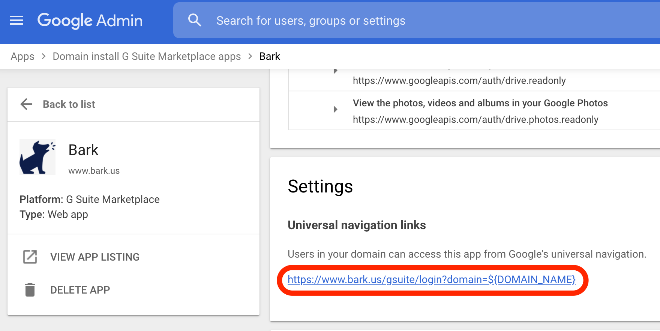Open VIEW APP LISTING
Screen dimensions: 660x331
(95, 257)
